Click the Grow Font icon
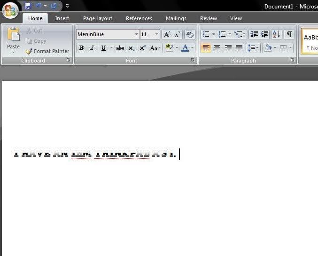Screen dimensions: 318x256 [x=167, y=34]
